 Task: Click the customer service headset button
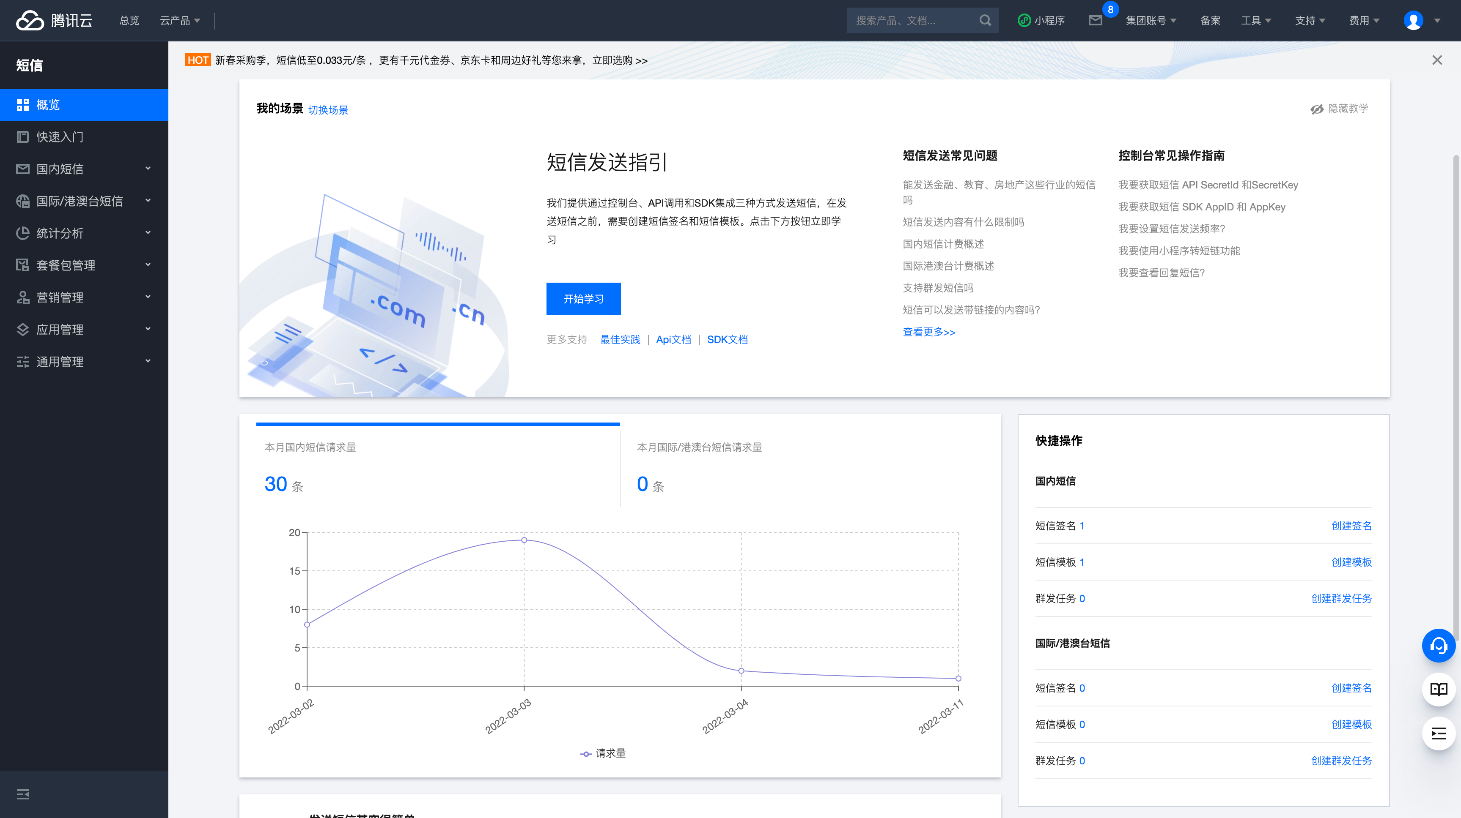click(x=1438, y=645)
